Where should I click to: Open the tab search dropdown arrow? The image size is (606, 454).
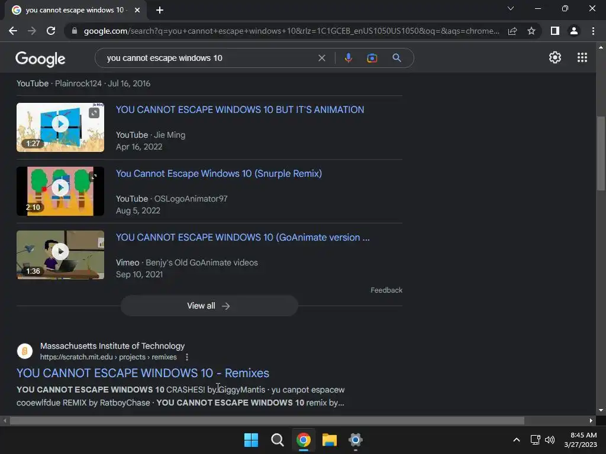511,8
